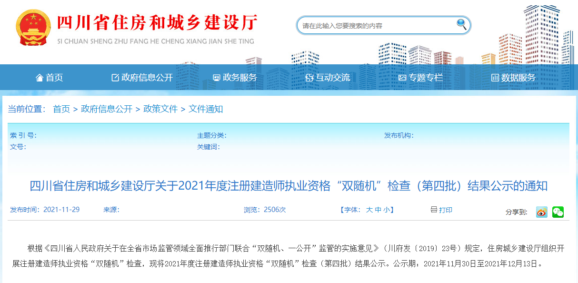This screenshot has width=578, height=283.
Task: Click 政策文件 breadcrumb link
Action: [160, 109]
